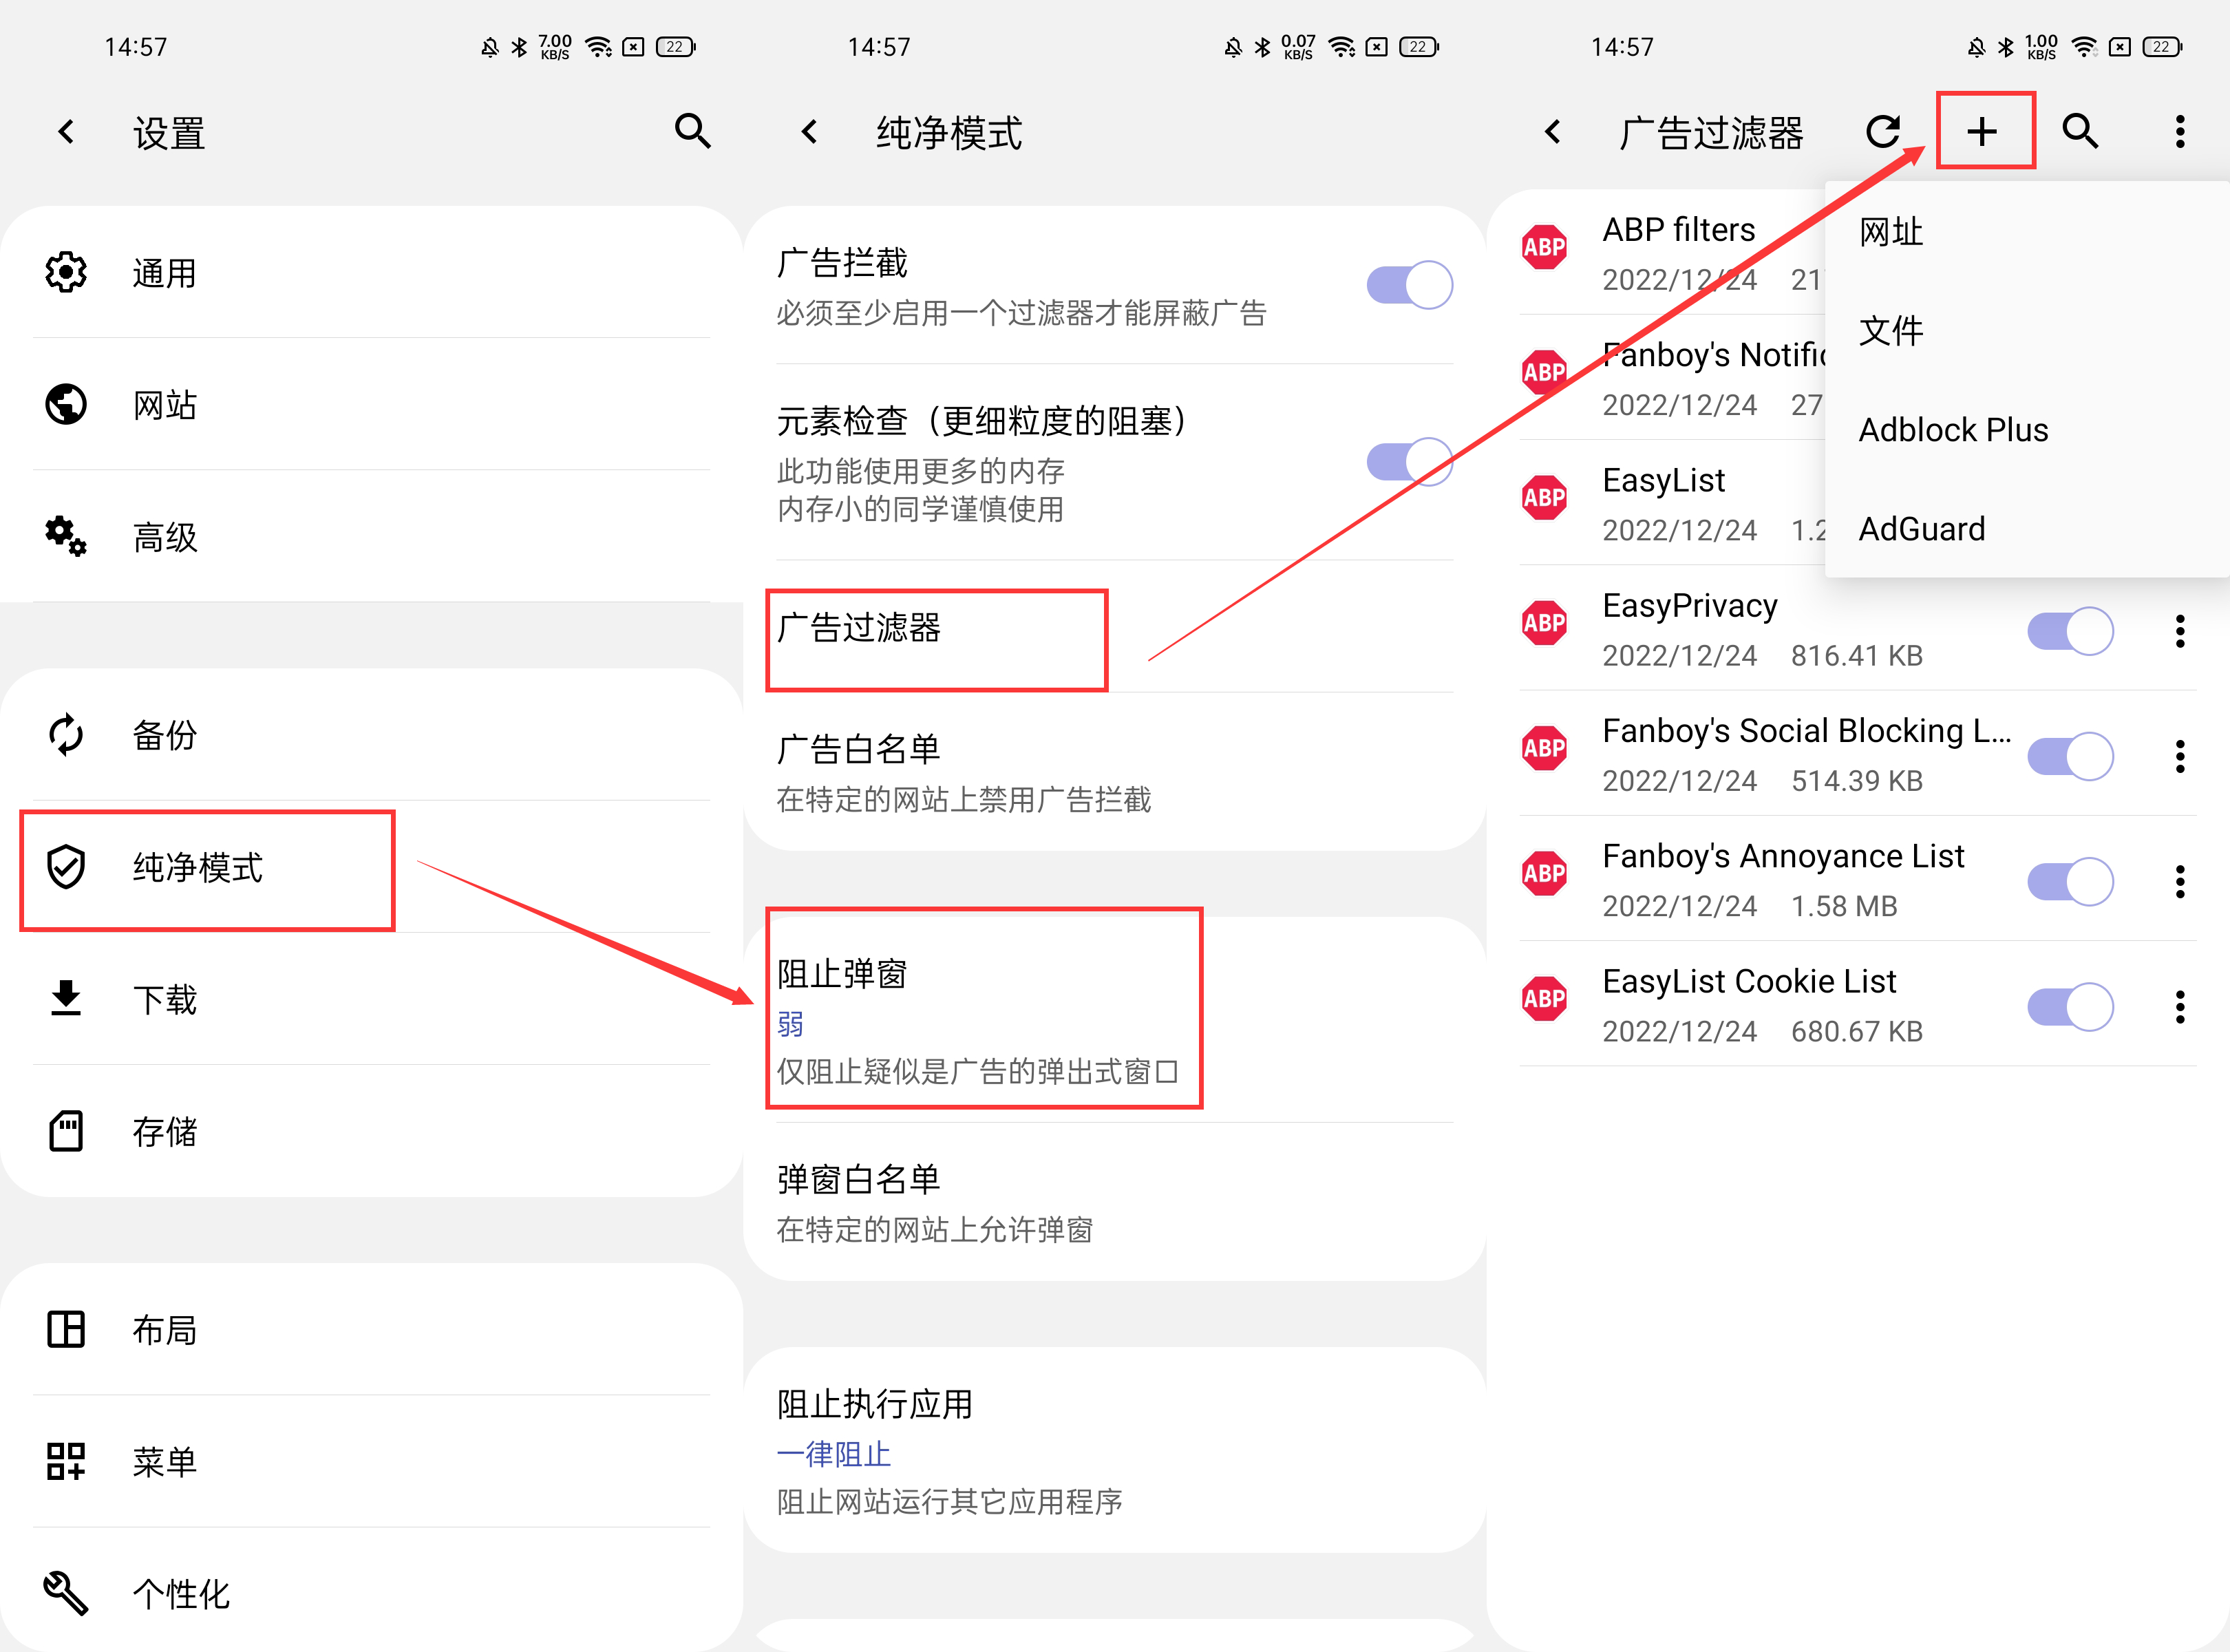Toggle the 元素检查 switch

pos(1409,462)
